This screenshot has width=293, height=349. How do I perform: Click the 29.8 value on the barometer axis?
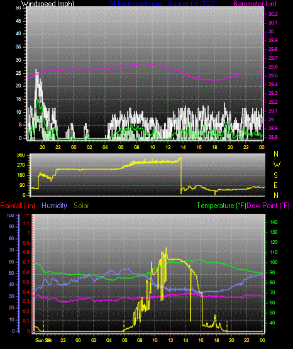[x=273, y=49]
